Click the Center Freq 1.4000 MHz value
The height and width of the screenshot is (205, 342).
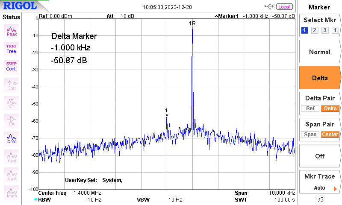(87, 193)
